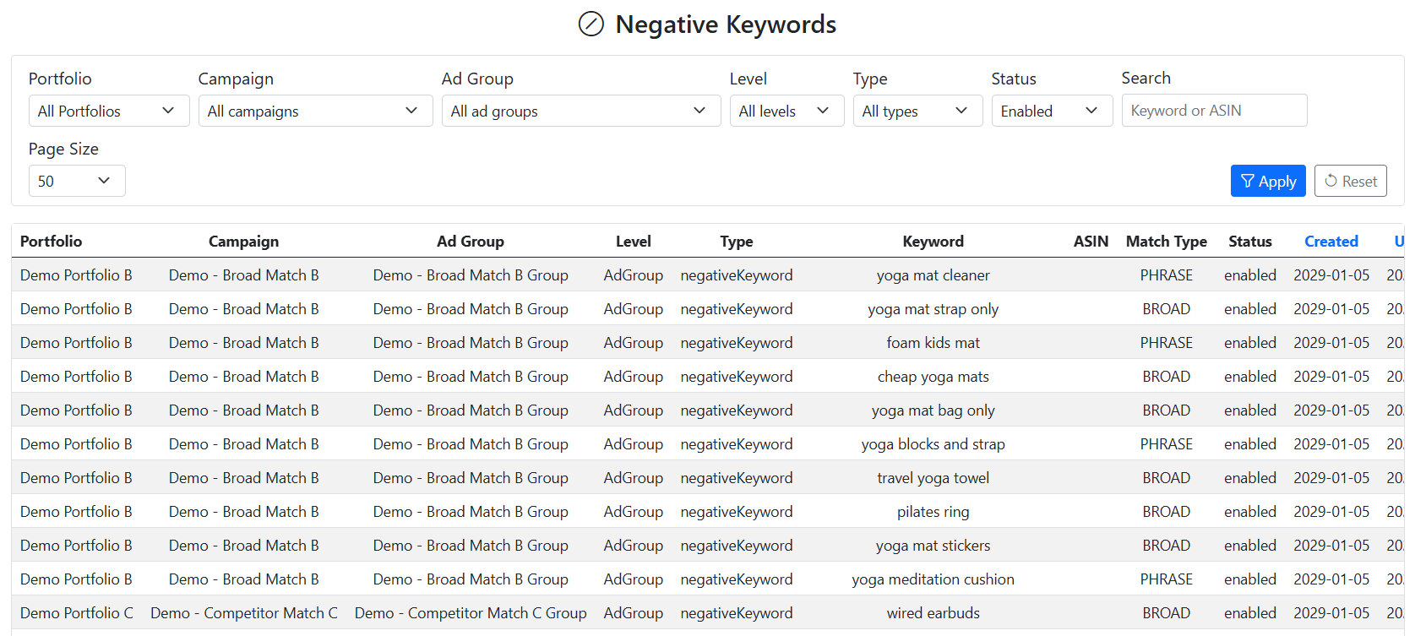Click the Match Type column header
Image resolution: width=1426 pixels, height=636 pixels.
coord(1166,242)
